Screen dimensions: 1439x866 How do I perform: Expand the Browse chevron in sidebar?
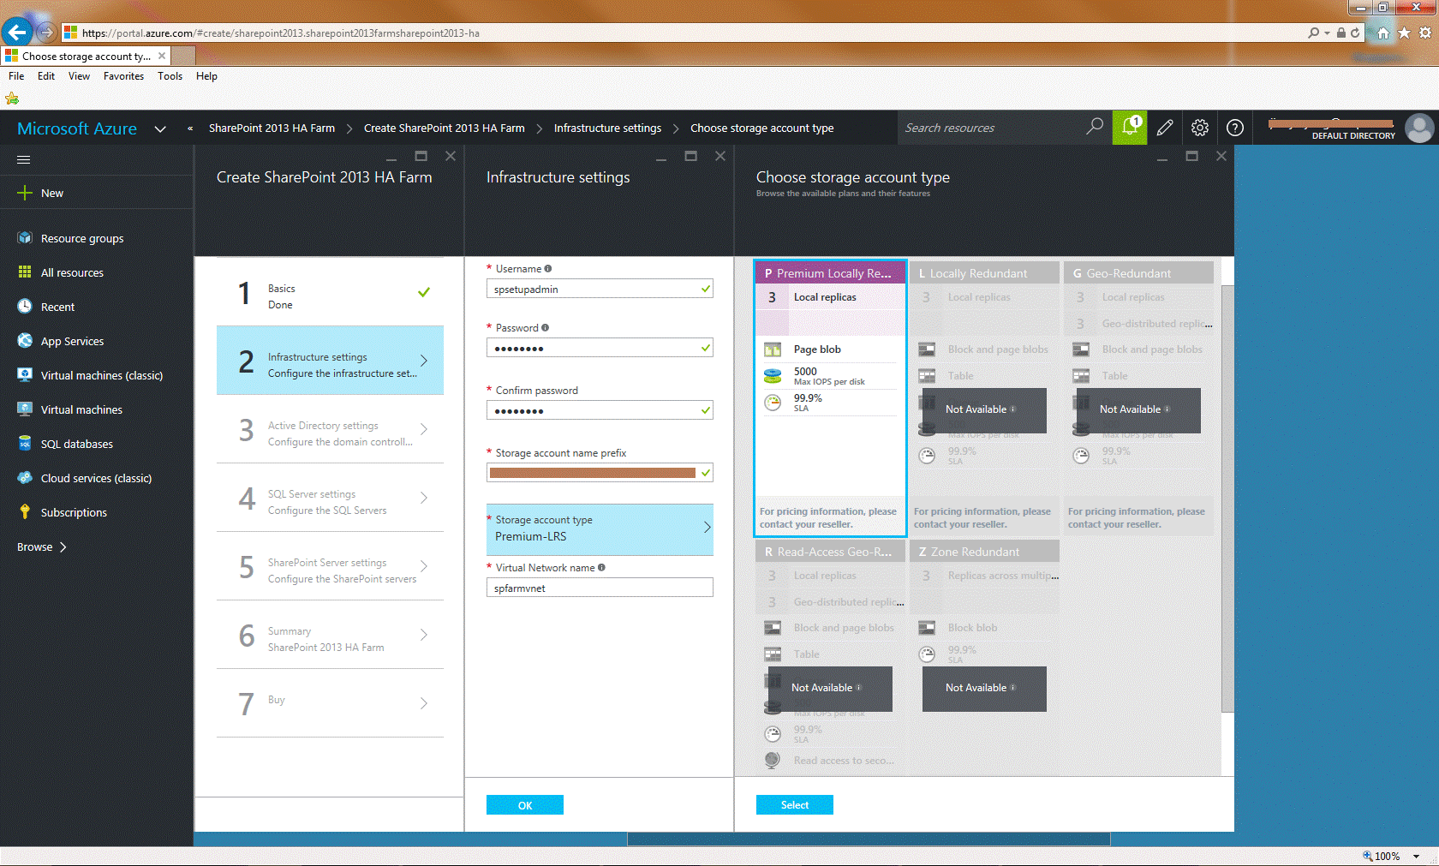click(x=63, y=546)
